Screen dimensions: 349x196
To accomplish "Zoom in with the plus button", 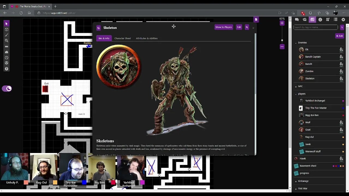I will [x=282, y=23].
